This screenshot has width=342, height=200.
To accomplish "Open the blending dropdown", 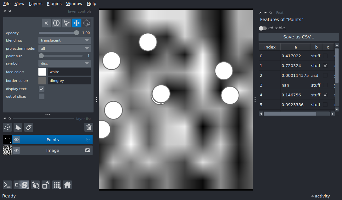I will [x=65, y=40].
